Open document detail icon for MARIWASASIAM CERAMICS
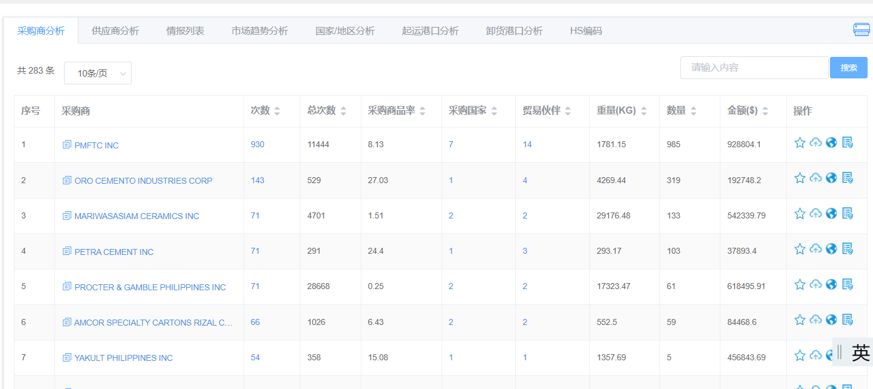Image resolution: width=873 pixels, height=389 pixels. coord(847,213)
